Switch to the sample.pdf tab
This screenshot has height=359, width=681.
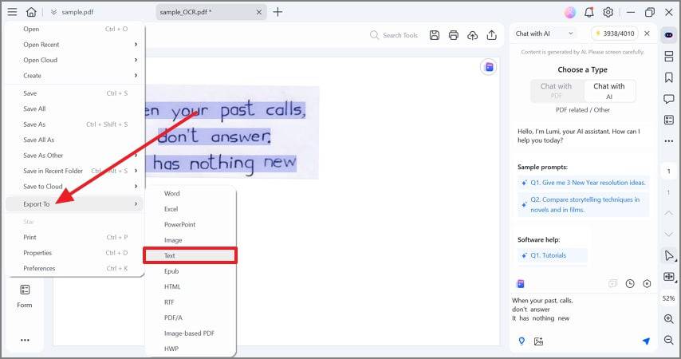(x=77, y=12)
